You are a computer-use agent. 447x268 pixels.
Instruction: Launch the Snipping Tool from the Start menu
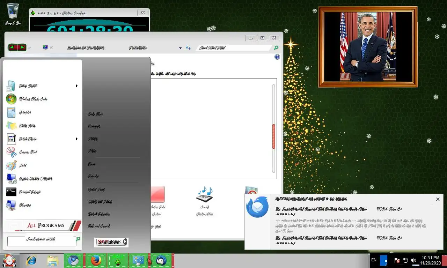(28, 152)
